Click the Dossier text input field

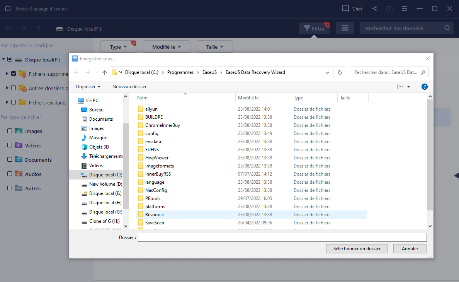[x=282, y=237]
